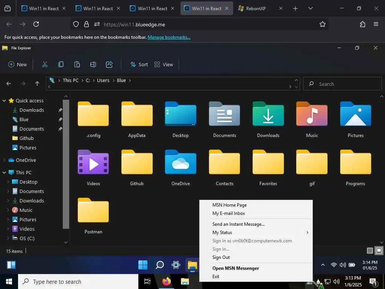Image resolution: width=385 pixels, height=289 pixels.
Task: Select the OneDrive folder in main pane
Action: 180,168
